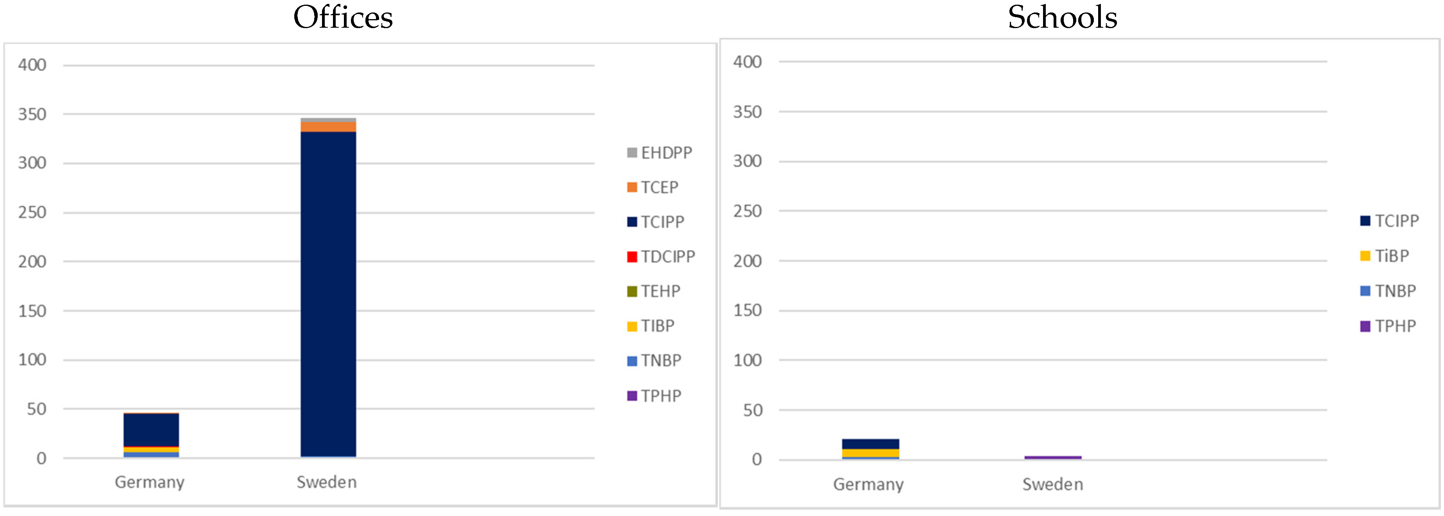The width and height of the screenshot is (1444, 516).
Task: Click the Offices chart title
Action: pos(343,18)
